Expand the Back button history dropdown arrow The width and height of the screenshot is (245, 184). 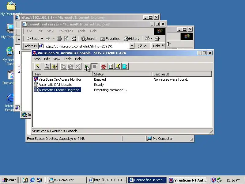coord(42,39)
